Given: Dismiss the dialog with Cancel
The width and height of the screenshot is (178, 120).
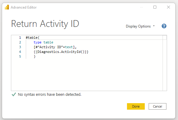Looking at the screenshot, I should click(158, 106).
